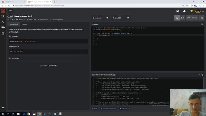
Task: Open the Node v8.1.3 version dropdown
Action: (x=121, y=18)
